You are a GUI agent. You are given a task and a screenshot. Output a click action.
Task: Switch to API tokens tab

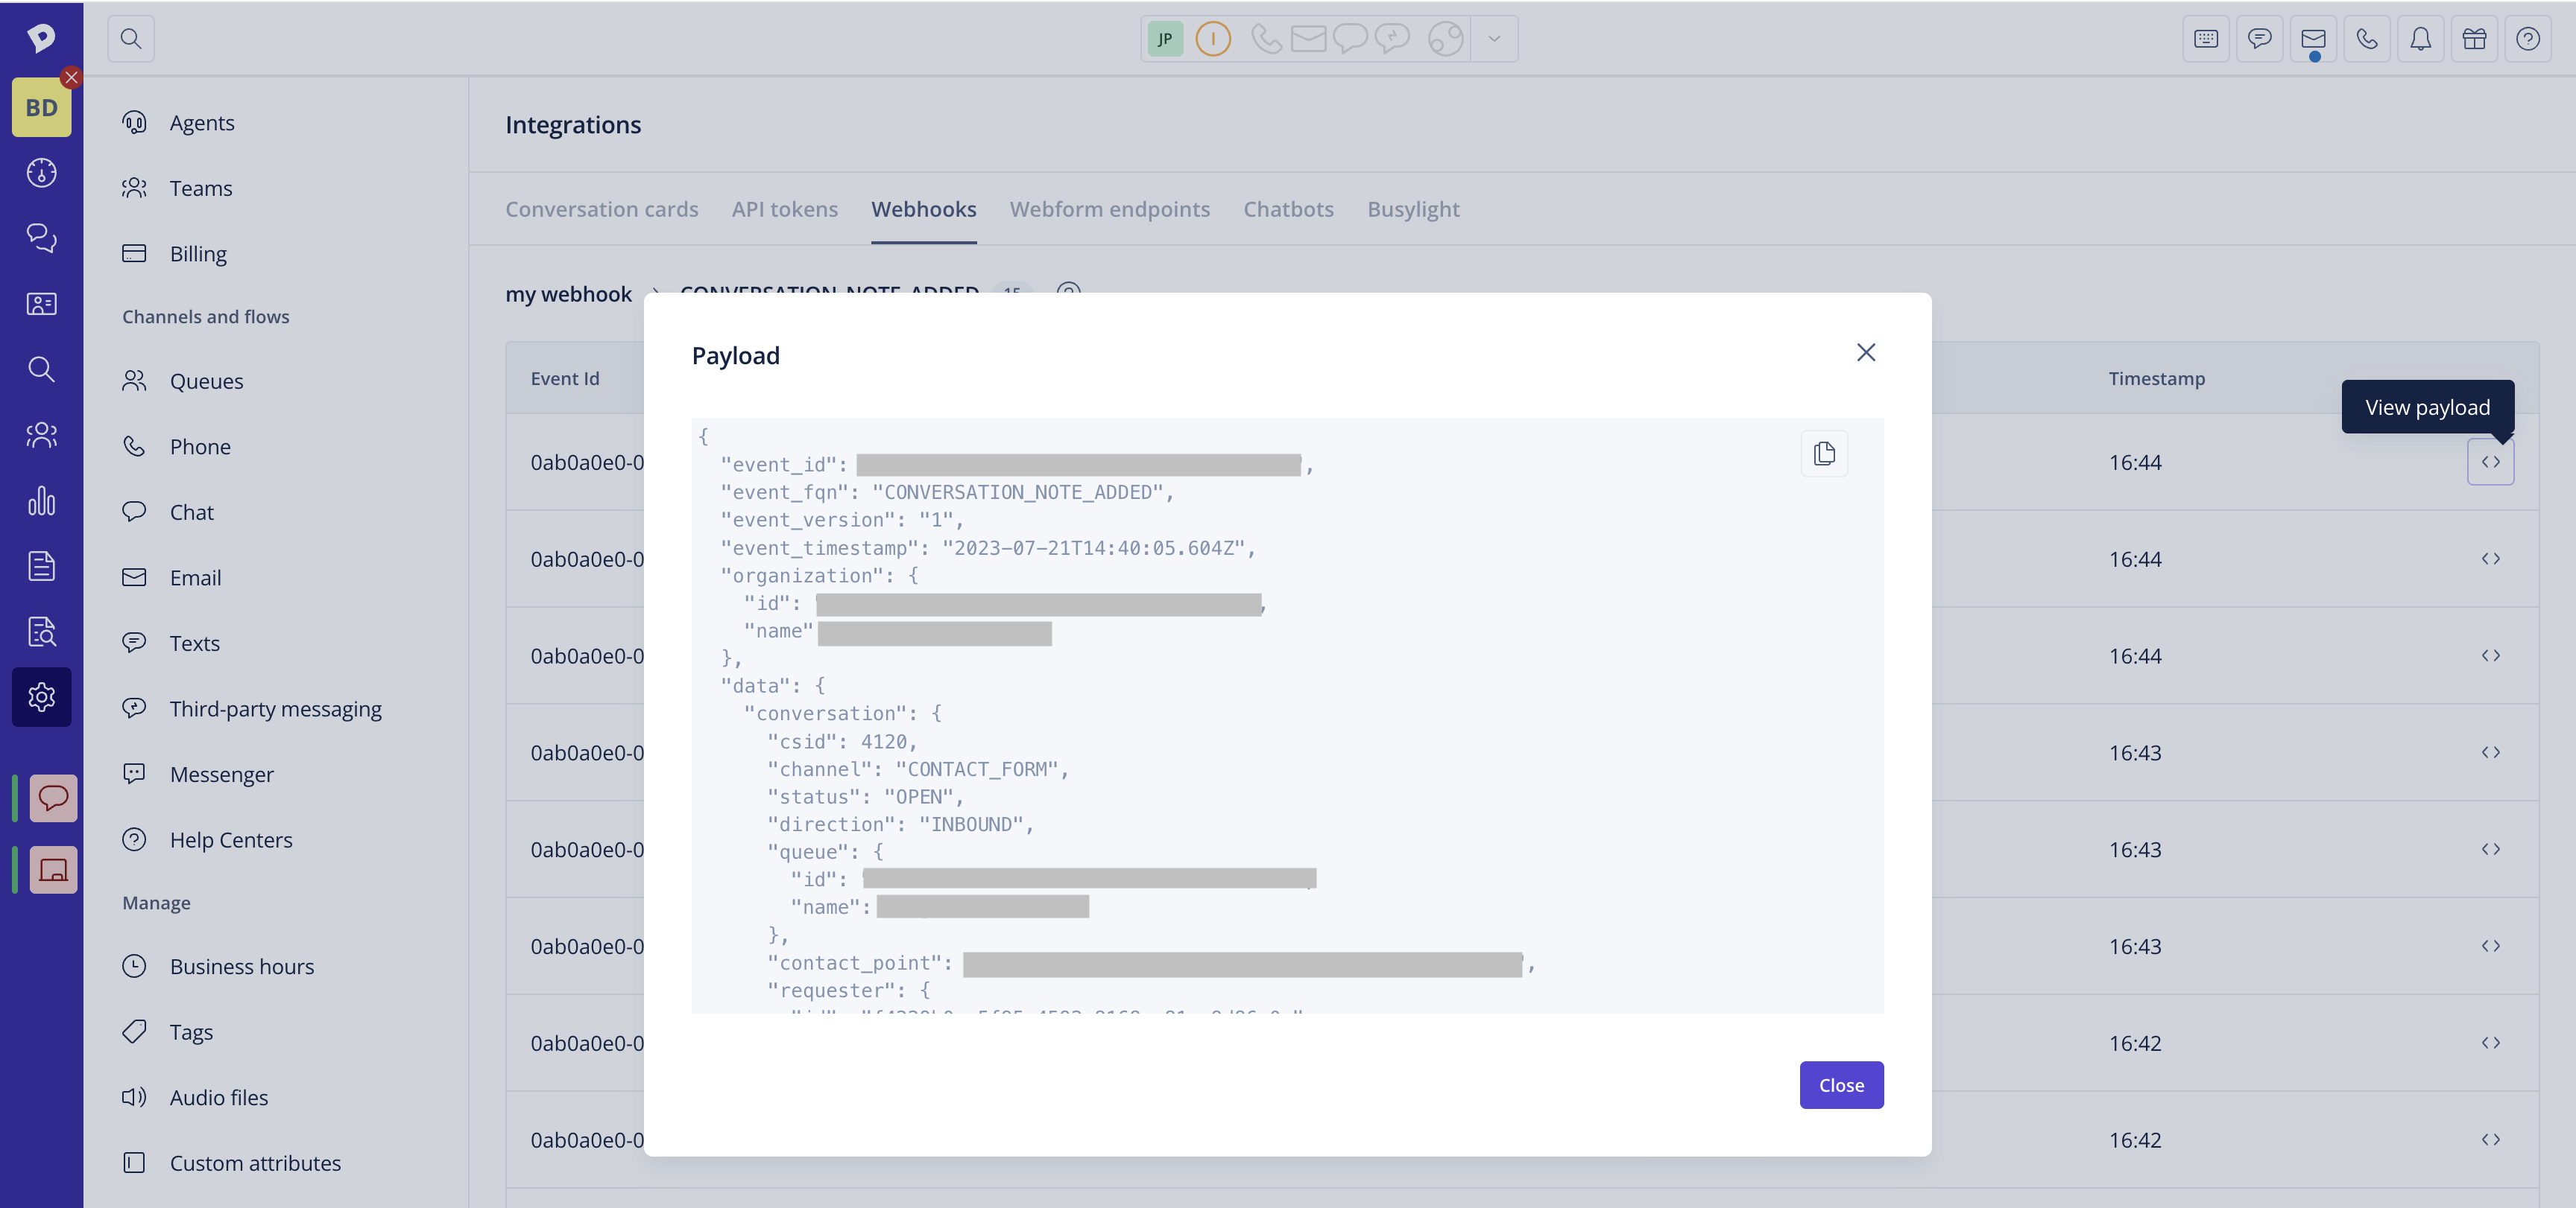pos(784,209)
